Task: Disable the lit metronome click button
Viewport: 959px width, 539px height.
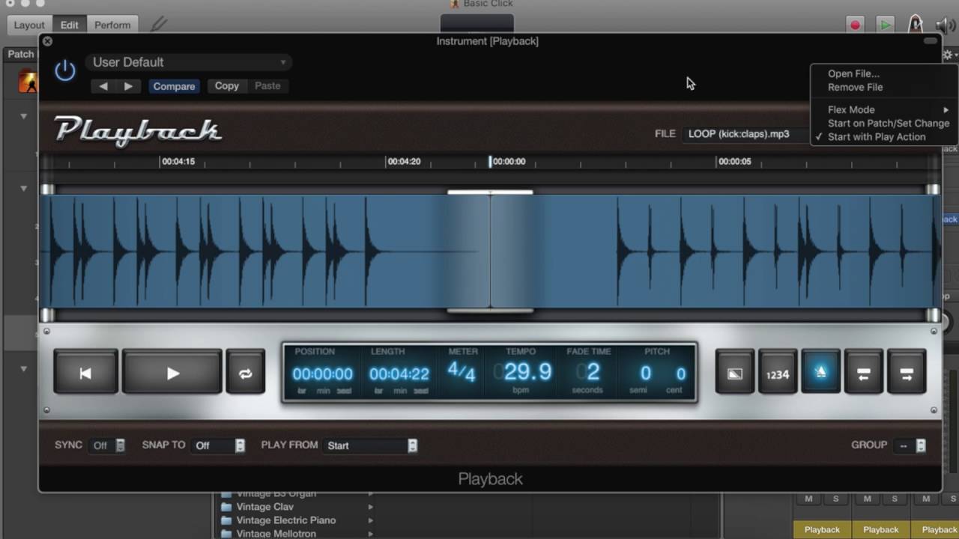Action: (820, 373)
